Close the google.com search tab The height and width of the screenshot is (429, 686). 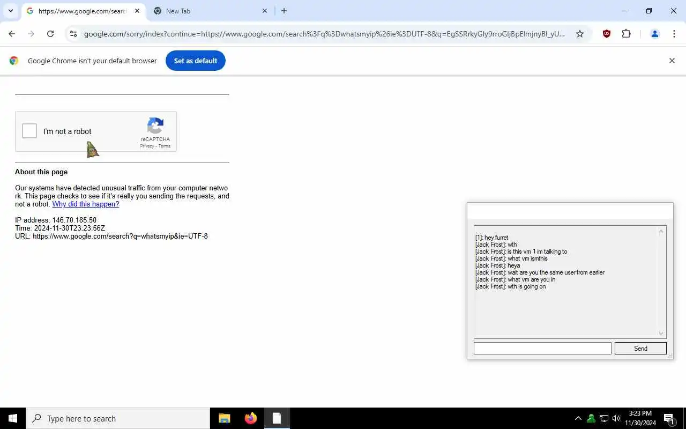[x=137, y=11]
